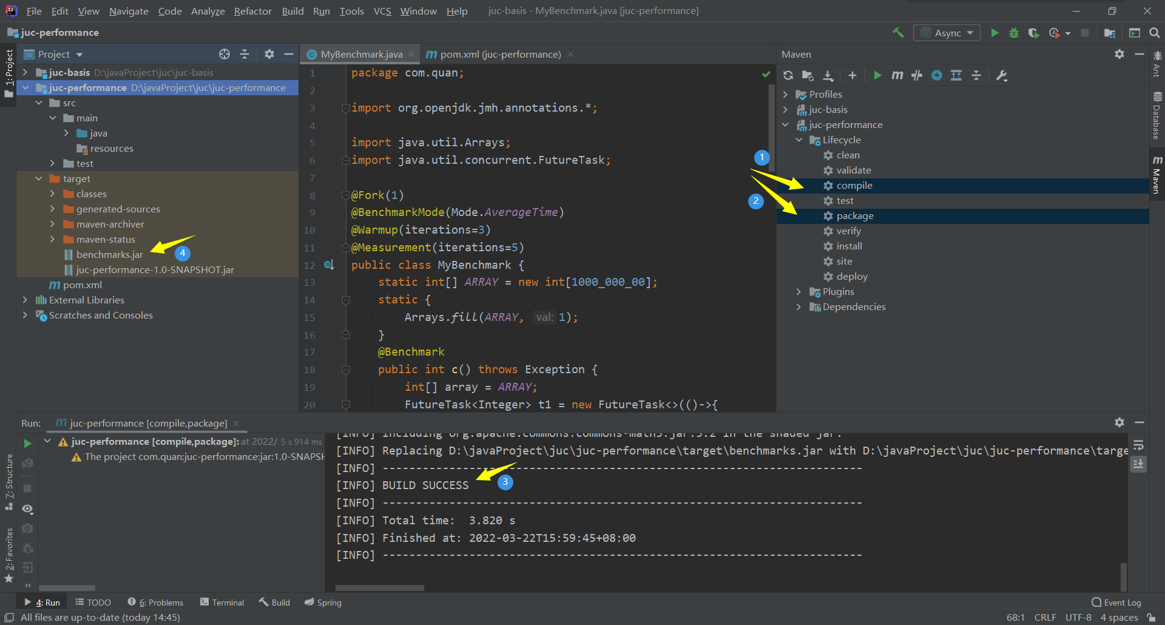
Task: Select the install lifecycle phase in Maven
Action: click(849, 246)
